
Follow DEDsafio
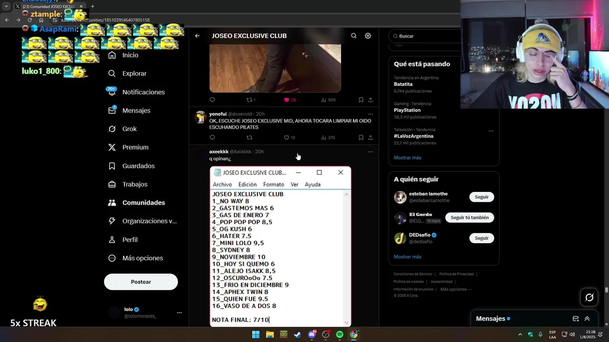(481, 238)
